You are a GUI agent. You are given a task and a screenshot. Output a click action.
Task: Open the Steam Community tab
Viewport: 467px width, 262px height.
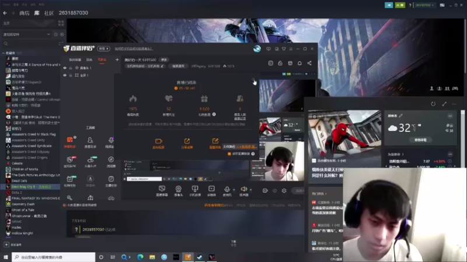pos(49,13)
